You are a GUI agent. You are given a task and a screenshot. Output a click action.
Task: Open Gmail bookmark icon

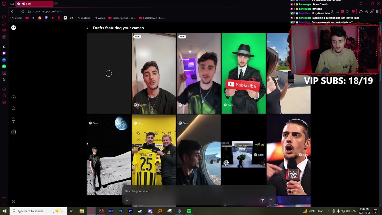point(72,18)
